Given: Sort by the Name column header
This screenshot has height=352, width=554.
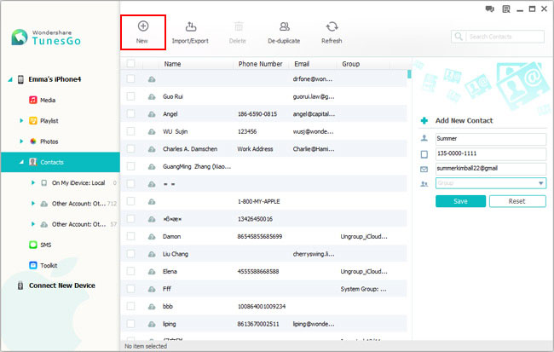Looking at the screenshot, I should [x=172, y=64].
